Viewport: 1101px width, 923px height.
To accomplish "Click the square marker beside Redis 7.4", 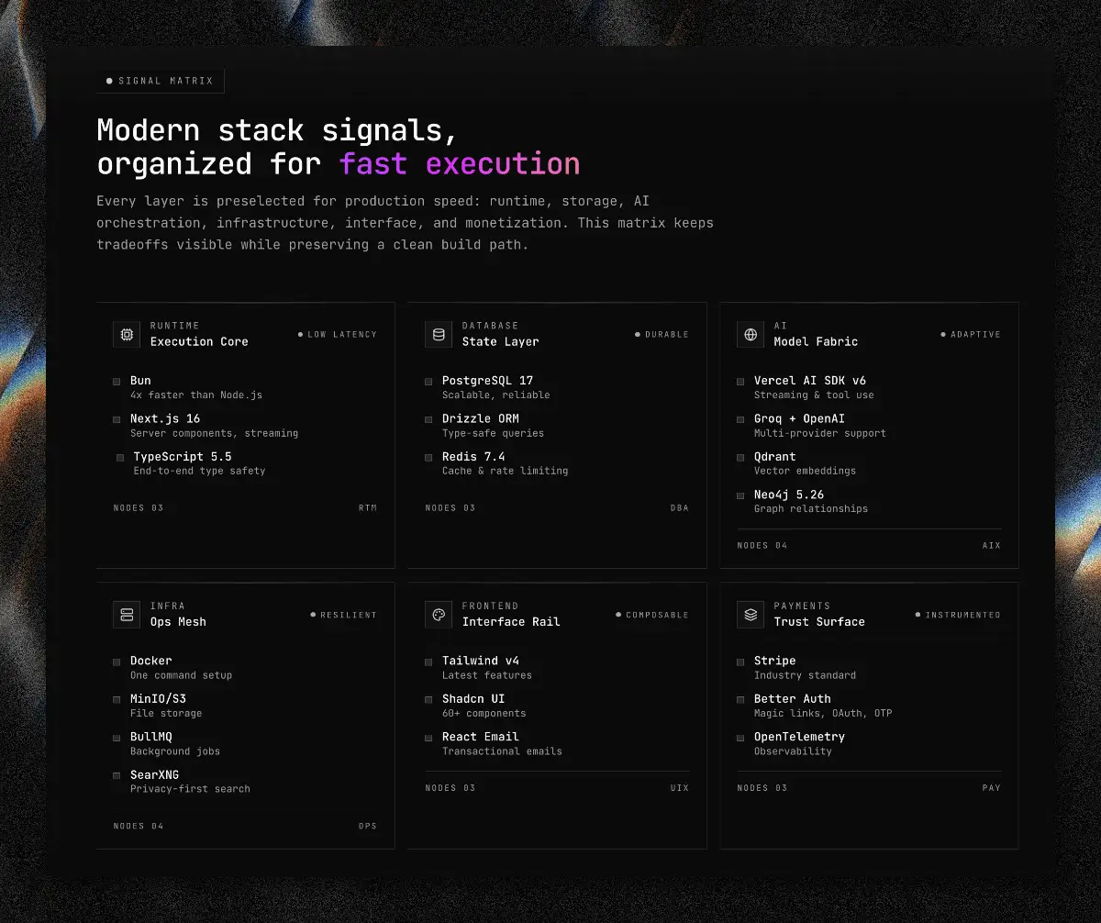I will click(428, 458).
